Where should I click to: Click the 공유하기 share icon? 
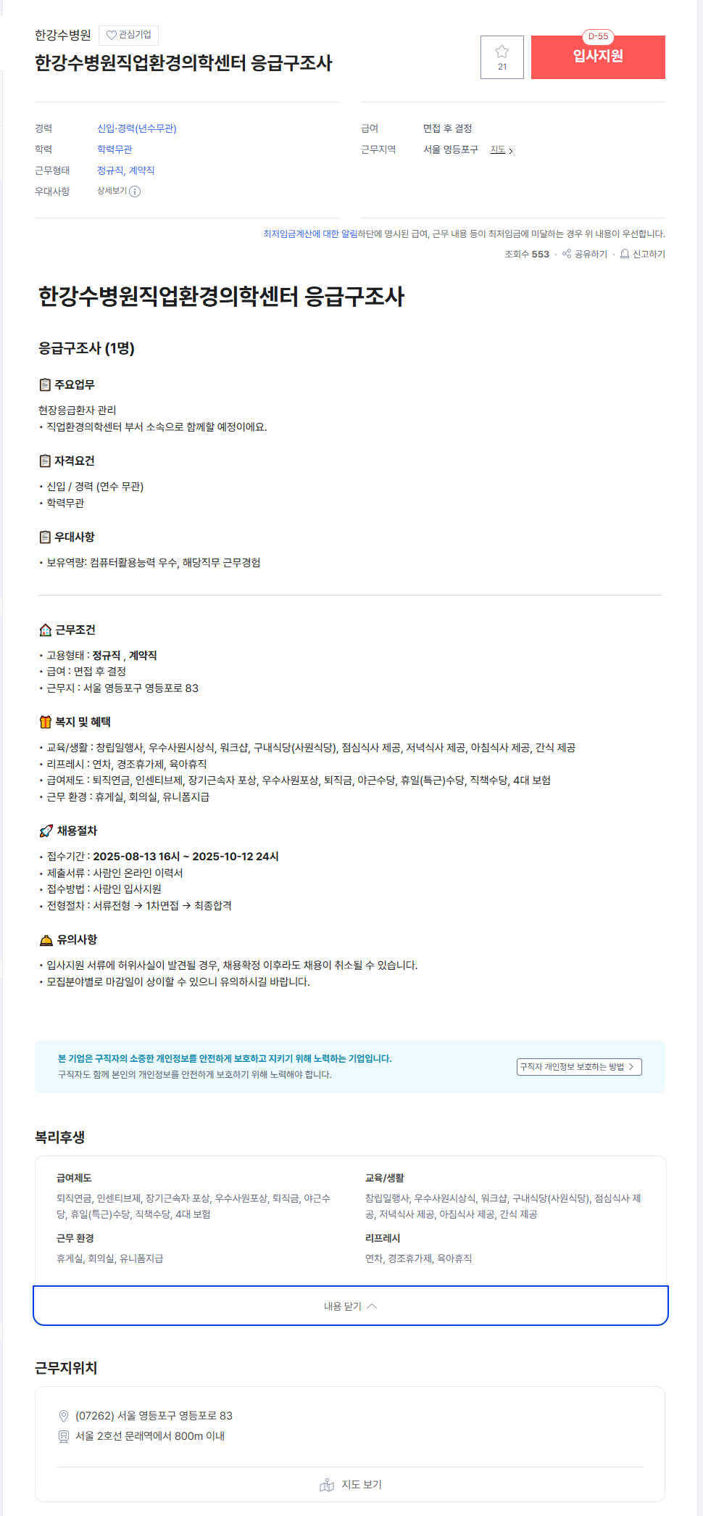click(x=567, y=254)
